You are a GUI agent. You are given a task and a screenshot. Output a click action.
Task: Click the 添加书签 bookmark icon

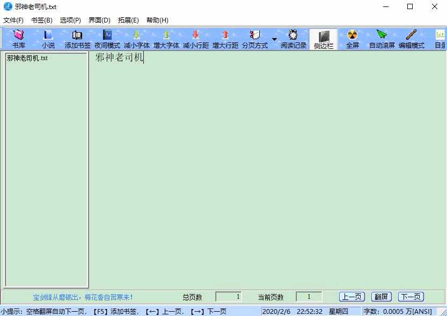[77, 39]
